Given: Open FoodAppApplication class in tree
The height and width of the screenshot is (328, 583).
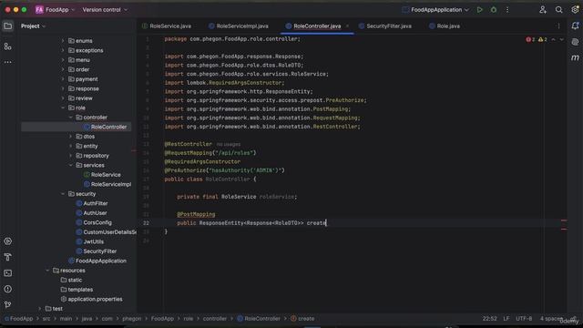Looking at the screenshot, I should 97,261.
